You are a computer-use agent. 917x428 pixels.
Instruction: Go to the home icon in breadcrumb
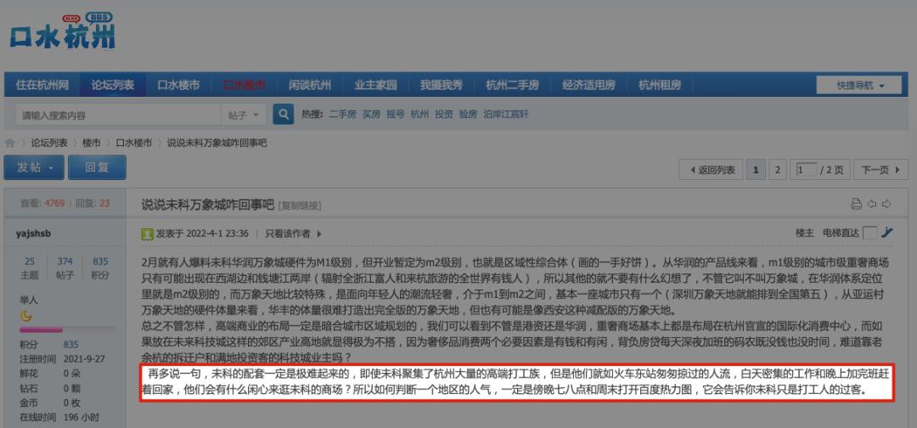(x=10, y=144)
